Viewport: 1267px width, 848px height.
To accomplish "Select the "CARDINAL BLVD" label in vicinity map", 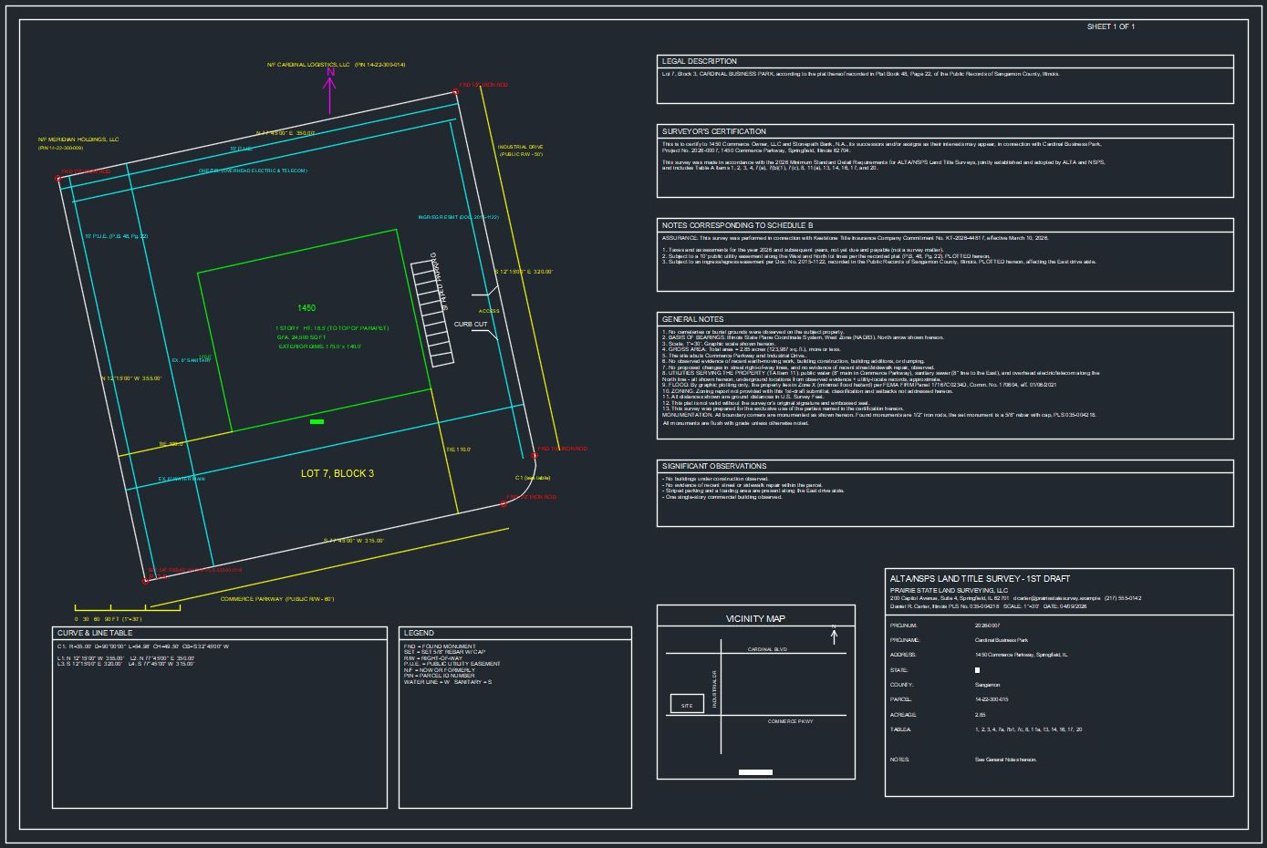I will coord(767,649).
